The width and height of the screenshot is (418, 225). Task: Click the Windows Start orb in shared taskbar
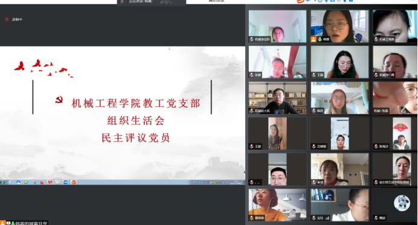point(2,182)
